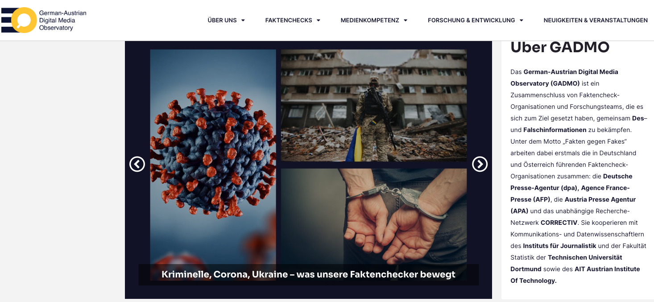Open the slide caption about Kriminelle, Corona, Ukraine
654x302 pixels.
click(x=308, y=274)
